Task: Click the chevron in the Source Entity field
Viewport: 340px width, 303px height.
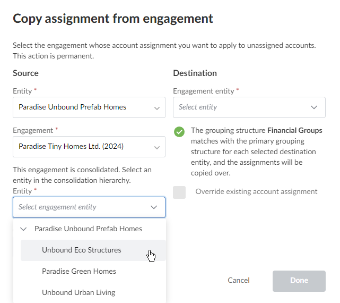Action: click(x=157, y=108)
